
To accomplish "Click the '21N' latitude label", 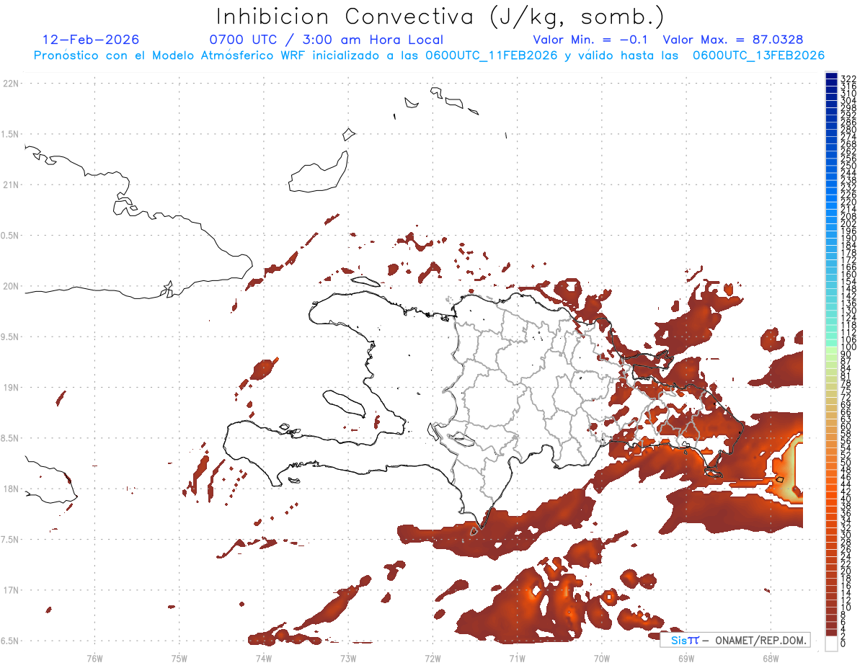I will 11,185.
